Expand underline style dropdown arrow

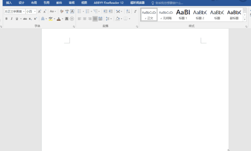coord(21,19)
